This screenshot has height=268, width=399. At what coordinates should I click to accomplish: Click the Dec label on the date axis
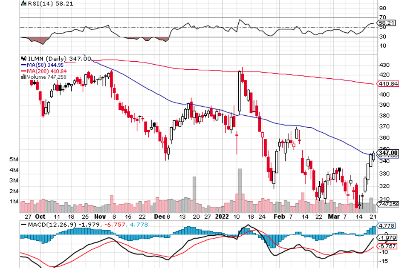[158, 216]
